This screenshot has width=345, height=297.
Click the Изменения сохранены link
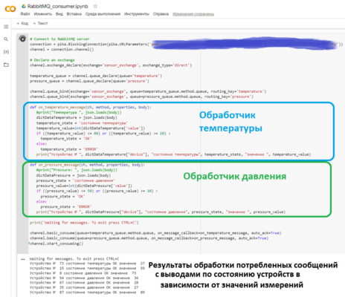pos(193,14)
